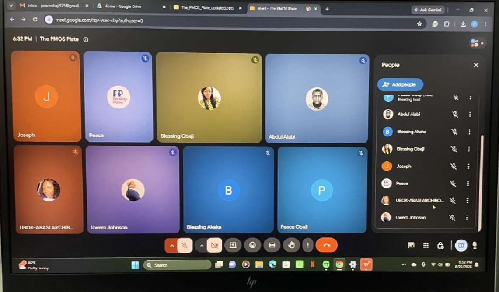Open video settings arrow beside the camera button
The height and width of the screenshot is (292, 499).
tap(202, 245)
